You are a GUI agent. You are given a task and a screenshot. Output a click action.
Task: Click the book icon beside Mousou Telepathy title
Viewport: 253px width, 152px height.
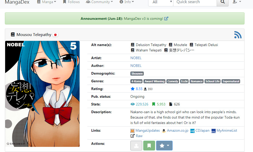[x=13, y=34]
